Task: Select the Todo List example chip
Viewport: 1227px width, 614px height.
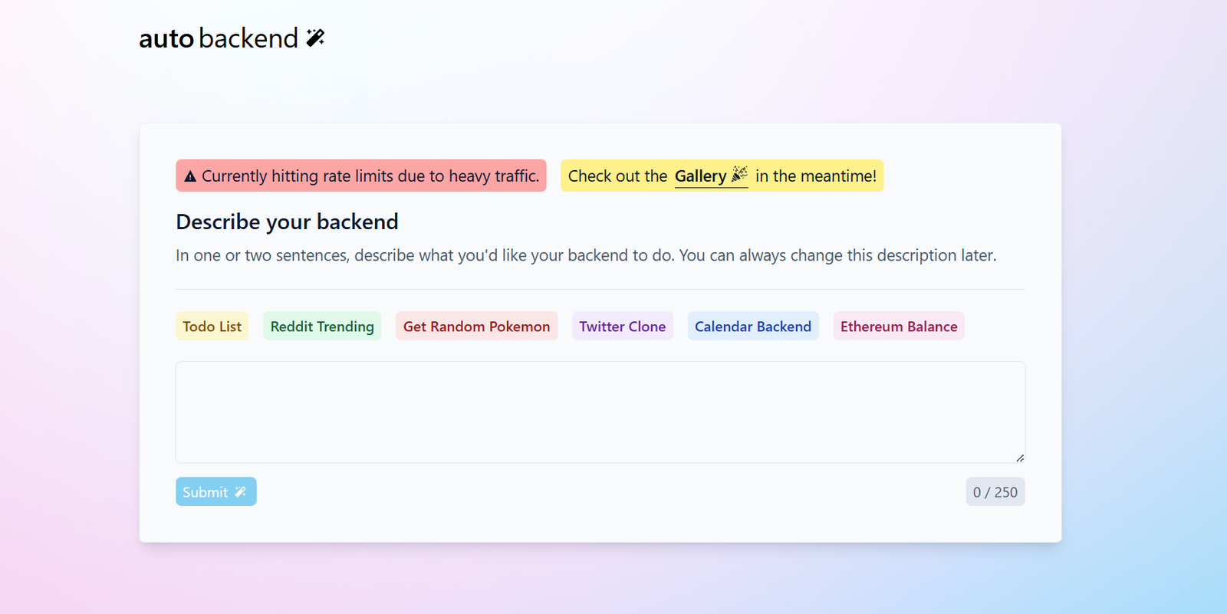Action: click(x=212, y=327)
